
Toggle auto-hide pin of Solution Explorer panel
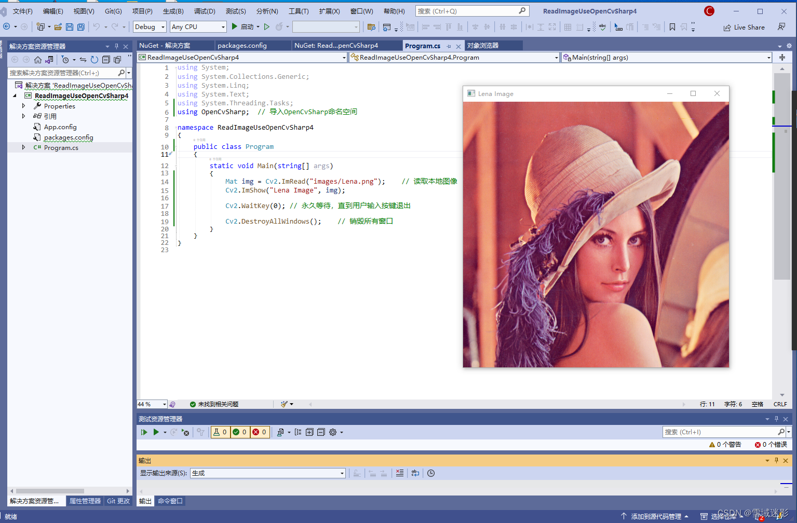[116, 46]
